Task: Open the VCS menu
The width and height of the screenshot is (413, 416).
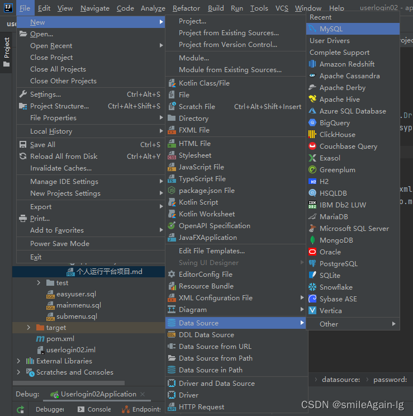Action: coord(282,8)
